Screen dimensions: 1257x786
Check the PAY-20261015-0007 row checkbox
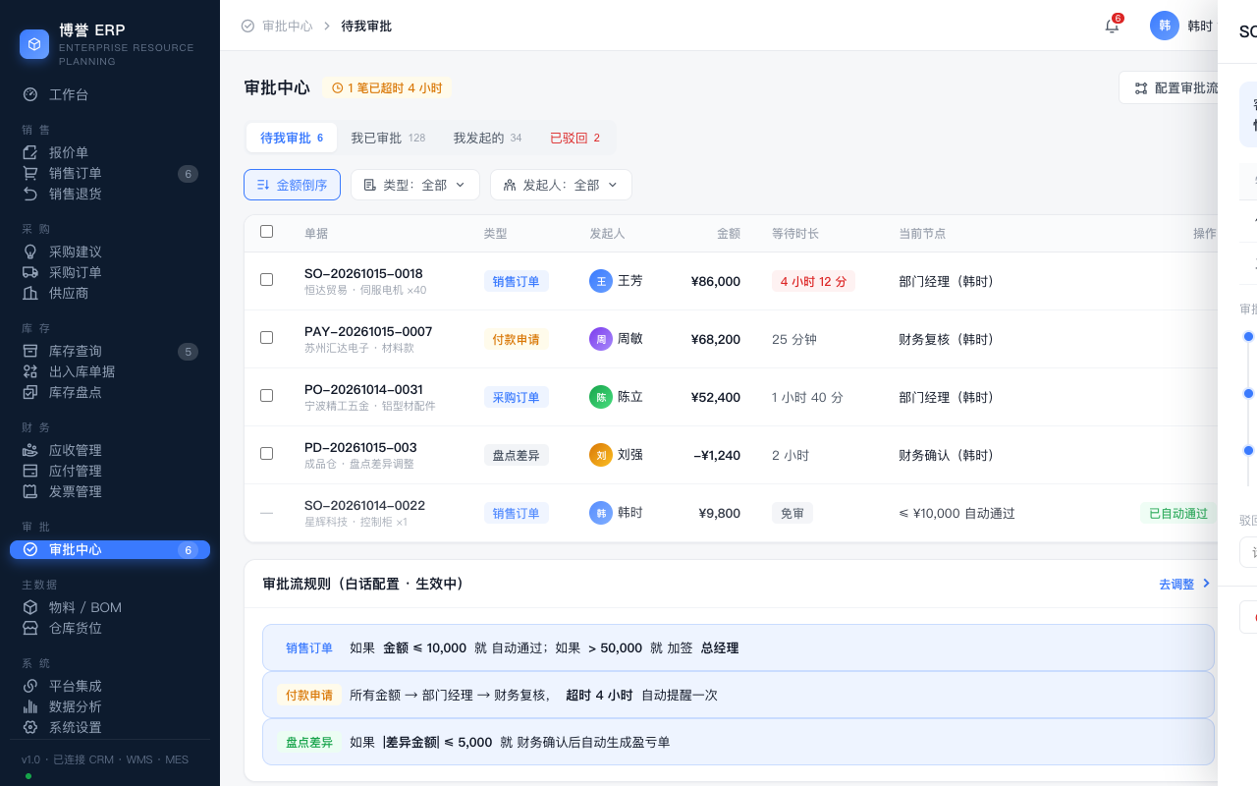click(x=266, y=338)
